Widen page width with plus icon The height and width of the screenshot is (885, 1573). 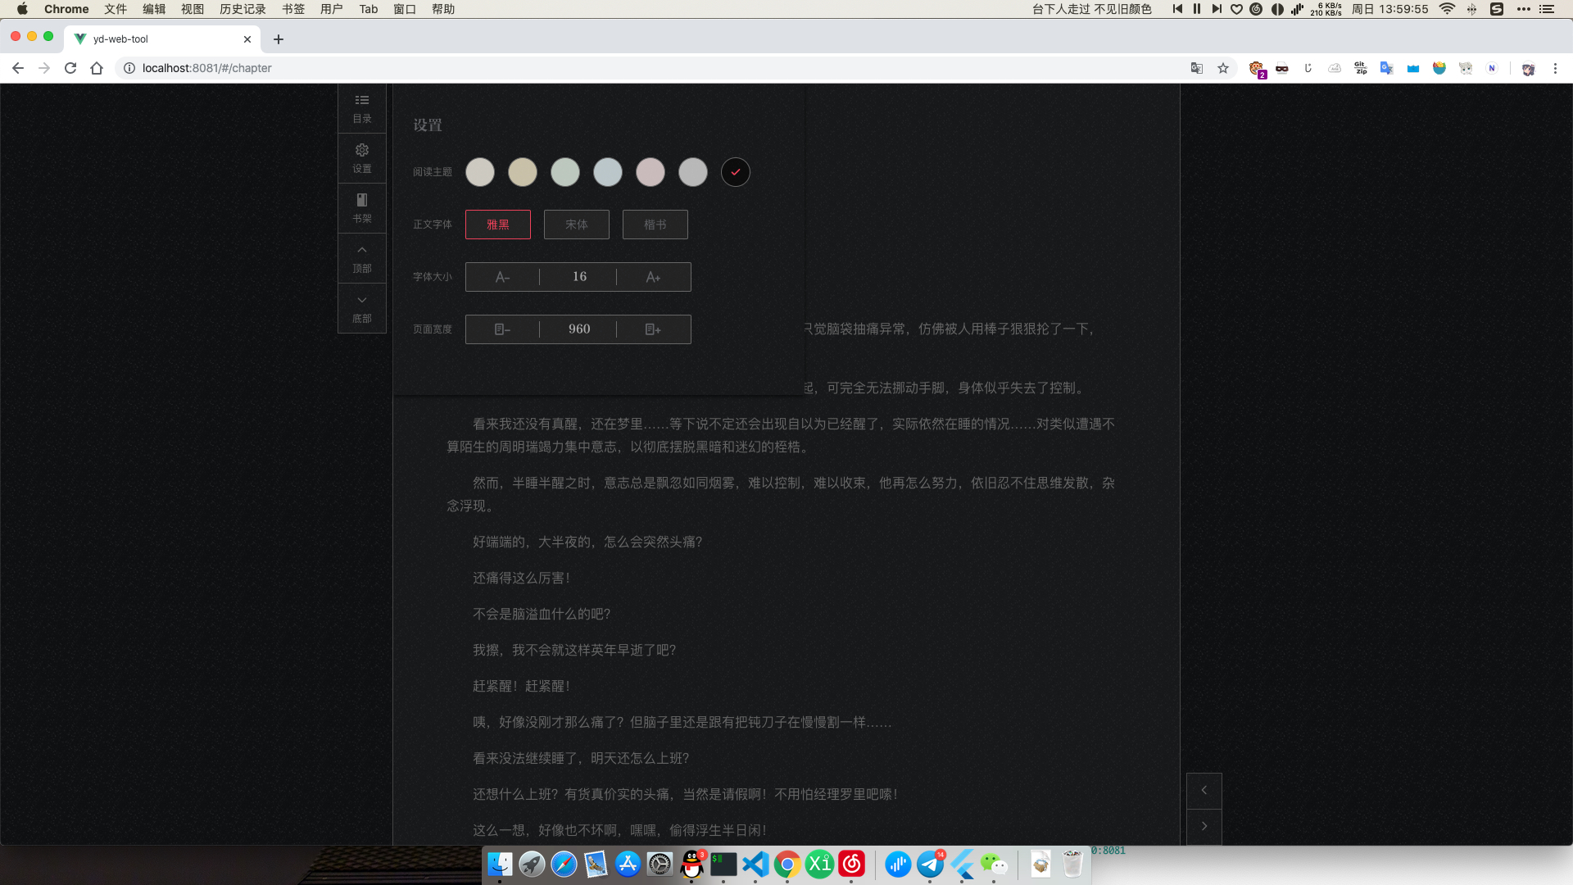[653, 329]
